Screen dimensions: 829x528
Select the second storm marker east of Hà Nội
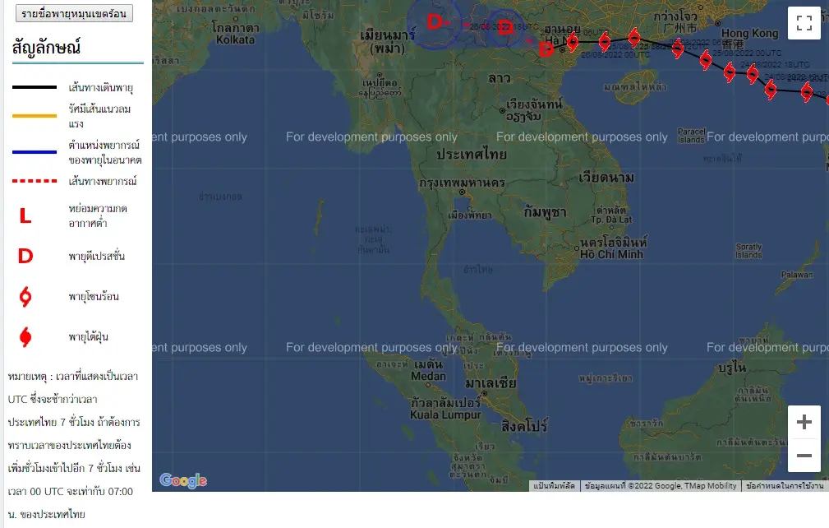[x=605, y=41]
